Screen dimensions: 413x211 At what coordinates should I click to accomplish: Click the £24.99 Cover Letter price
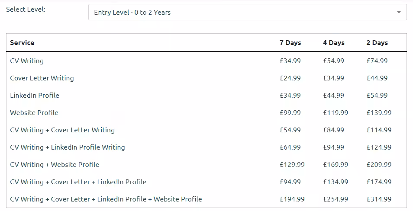click(x=290, y=78)
